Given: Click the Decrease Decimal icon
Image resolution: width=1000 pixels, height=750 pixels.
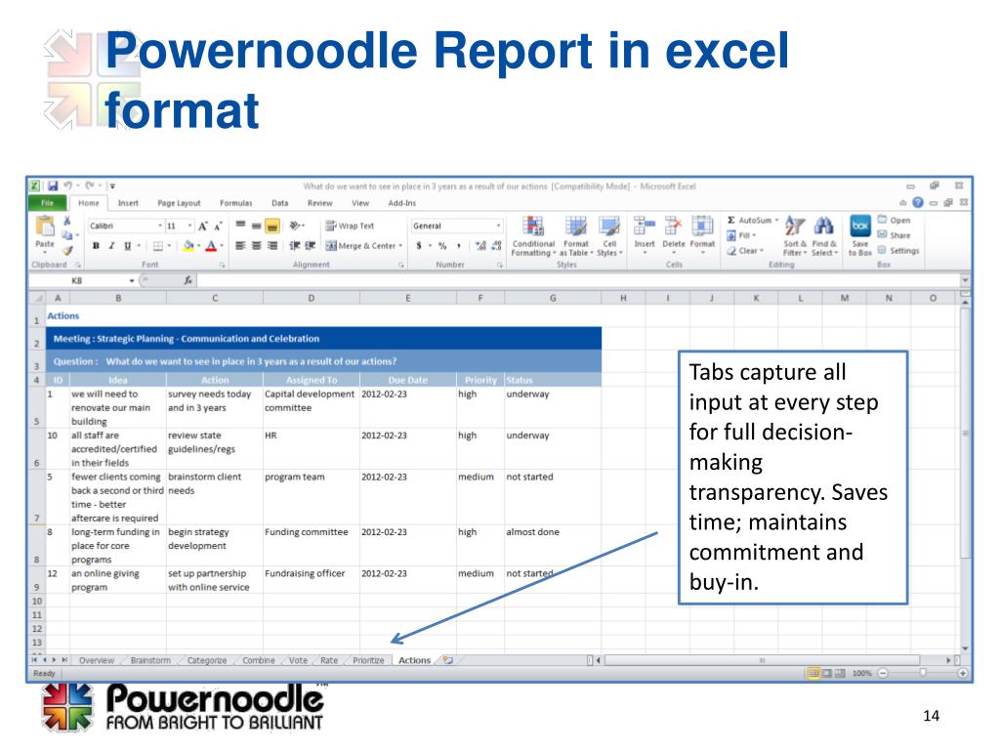Looking at the screenshot, I should pyautogui.click(x=497, y=245).
